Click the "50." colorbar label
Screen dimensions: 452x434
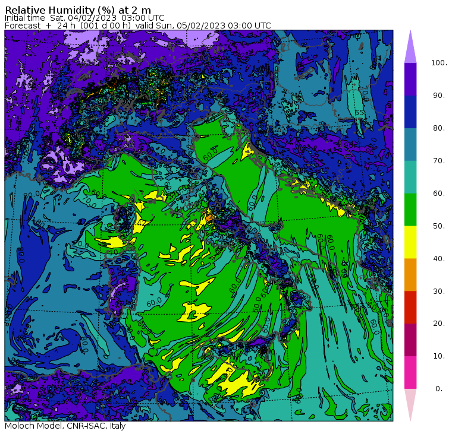pyautogui.click(x=439, y=226)
